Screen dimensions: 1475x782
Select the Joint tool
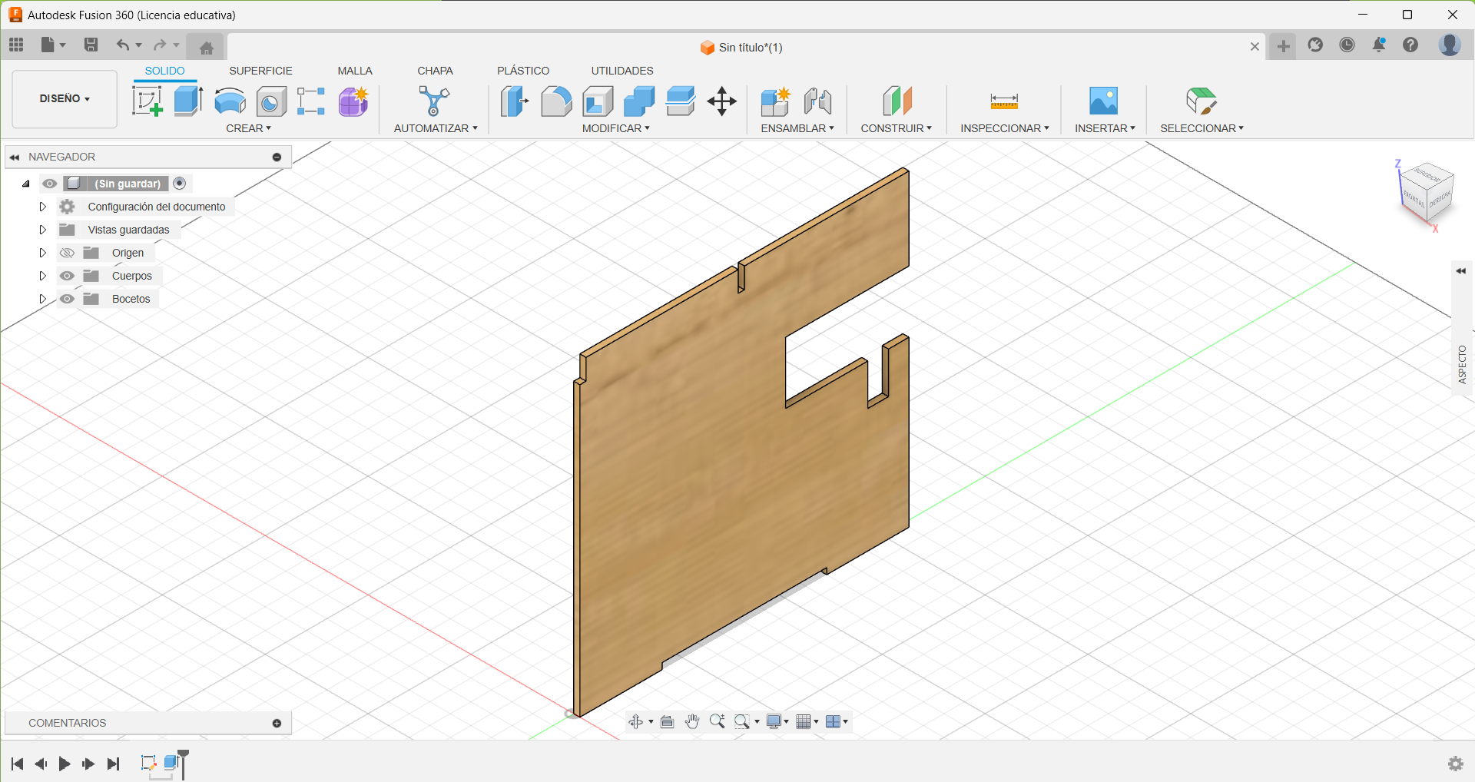tap(817, 101)
